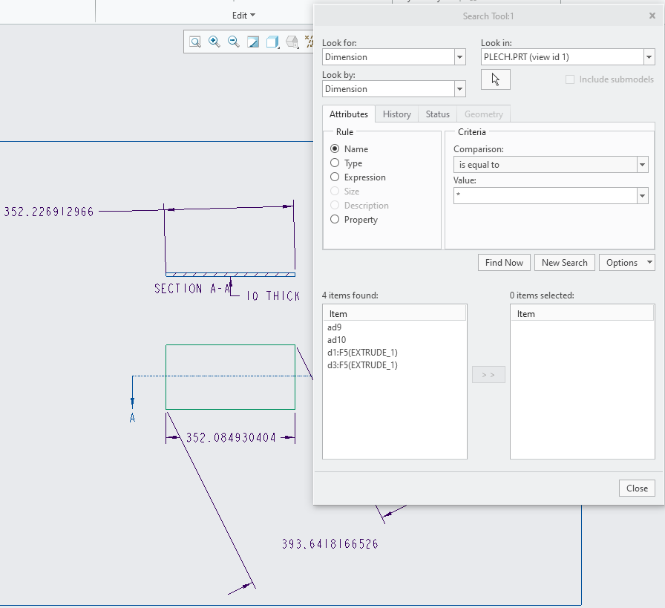Click the select-arrow pick button in Look in

pyautogui.click(x=495, y=79)
